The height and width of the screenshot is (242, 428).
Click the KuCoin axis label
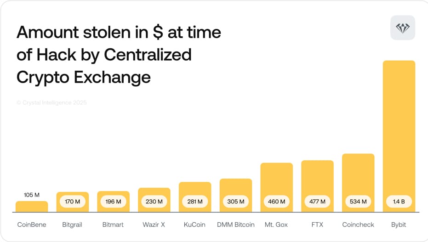[x=195, y=225]
